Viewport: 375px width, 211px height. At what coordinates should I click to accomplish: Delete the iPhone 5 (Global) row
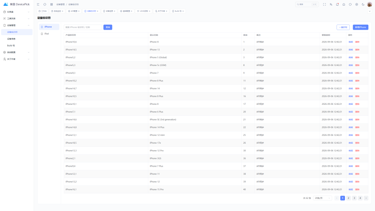pos(357,58)
